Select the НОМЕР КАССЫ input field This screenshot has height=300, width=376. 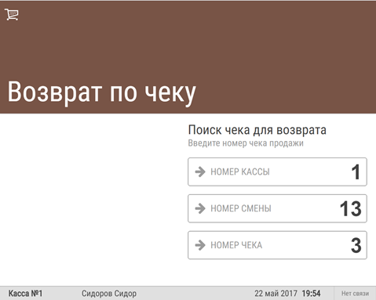click(277, 172)
